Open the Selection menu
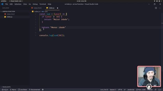Image resolution: width=163 pixels, height=91 pixels. [18, 4]
